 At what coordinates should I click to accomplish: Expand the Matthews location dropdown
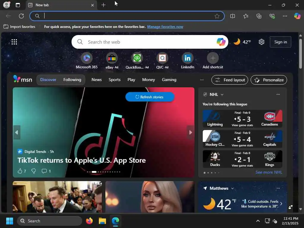coord(232,189)
